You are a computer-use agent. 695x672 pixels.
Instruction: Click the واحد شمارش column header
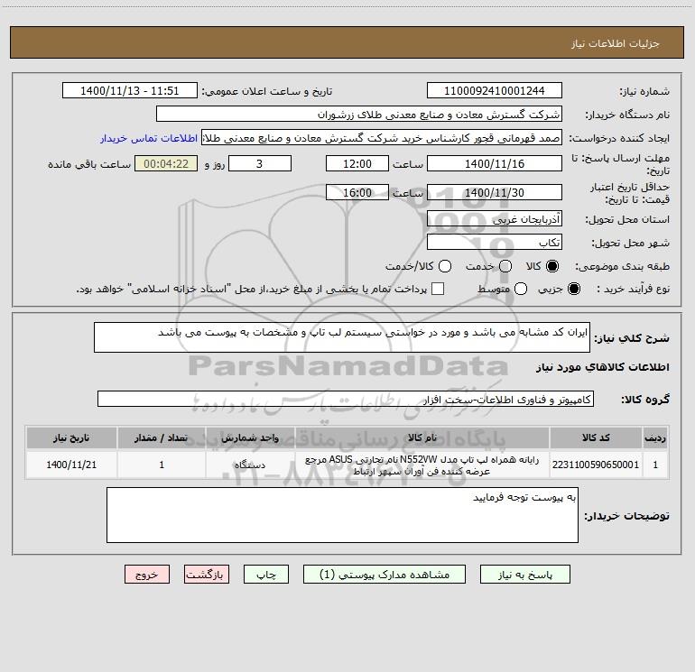(x=250, y=437)
